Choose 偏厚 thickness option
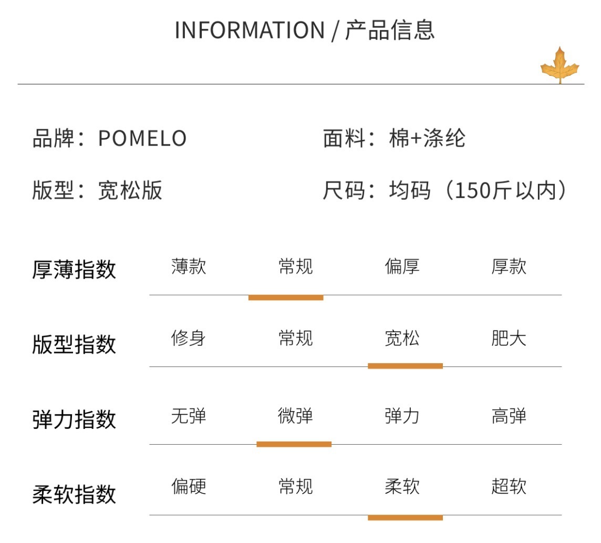 402,267
